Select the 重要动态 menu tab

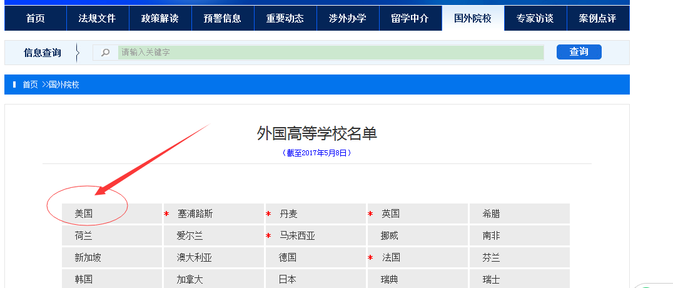point(285,18)
